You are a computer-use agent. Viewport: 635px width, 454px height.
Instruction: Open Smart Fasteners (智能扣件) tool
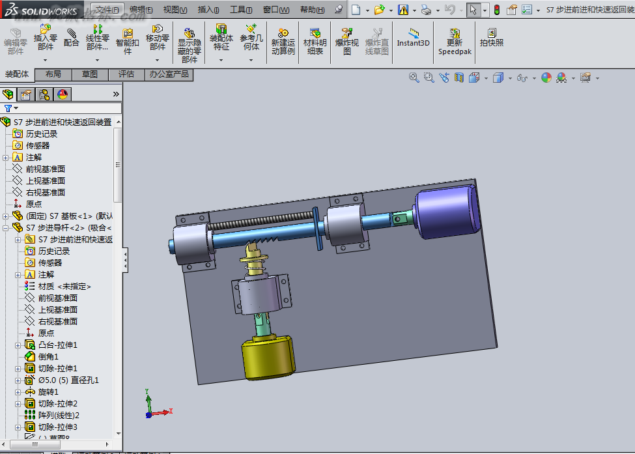[128, 42]
